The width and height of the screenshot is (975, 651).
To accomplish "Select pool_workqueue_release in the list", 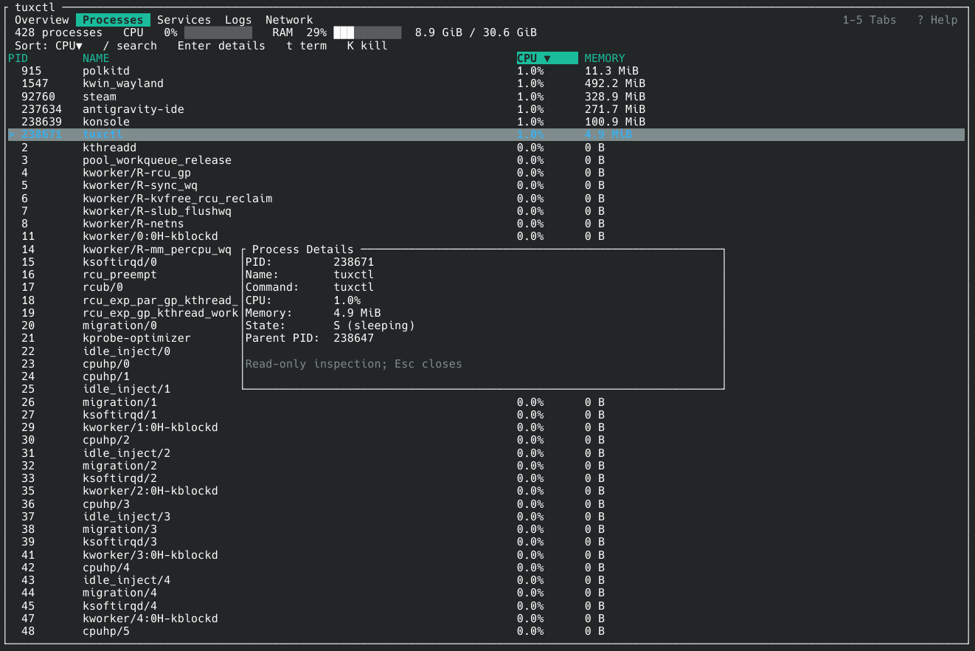I will tap(486, 160).
